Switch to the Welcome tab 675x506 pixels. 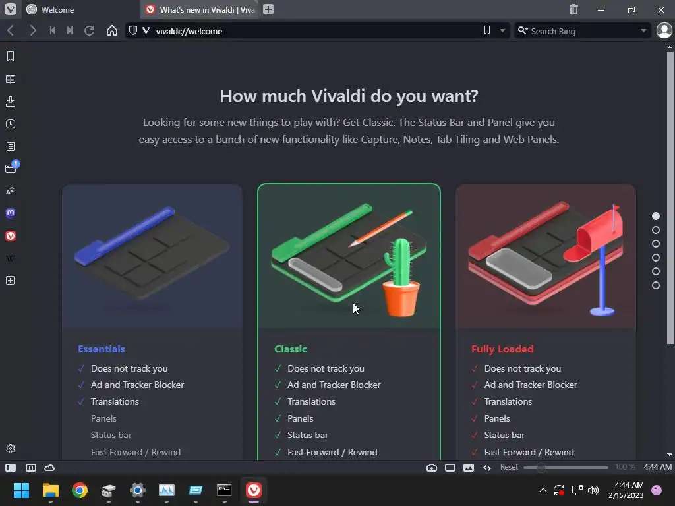click(82, 9)
